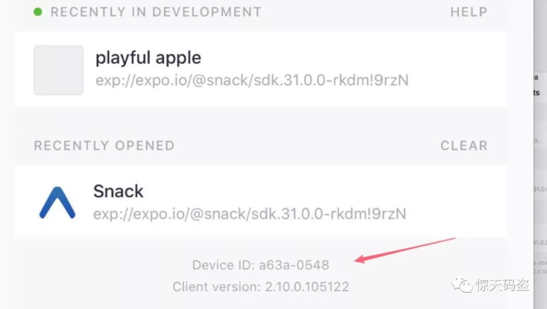Click the "31.0" text beside the Snack row
The image size is (547, 309).
point(540,189)
